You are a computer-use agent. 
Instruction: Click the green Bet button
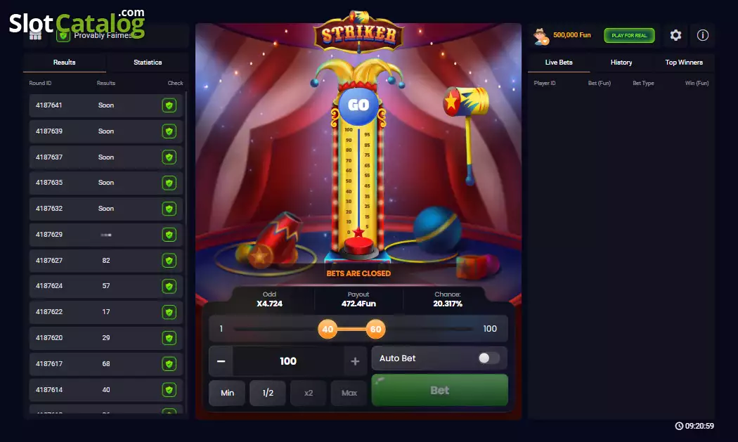pos(439,390)
